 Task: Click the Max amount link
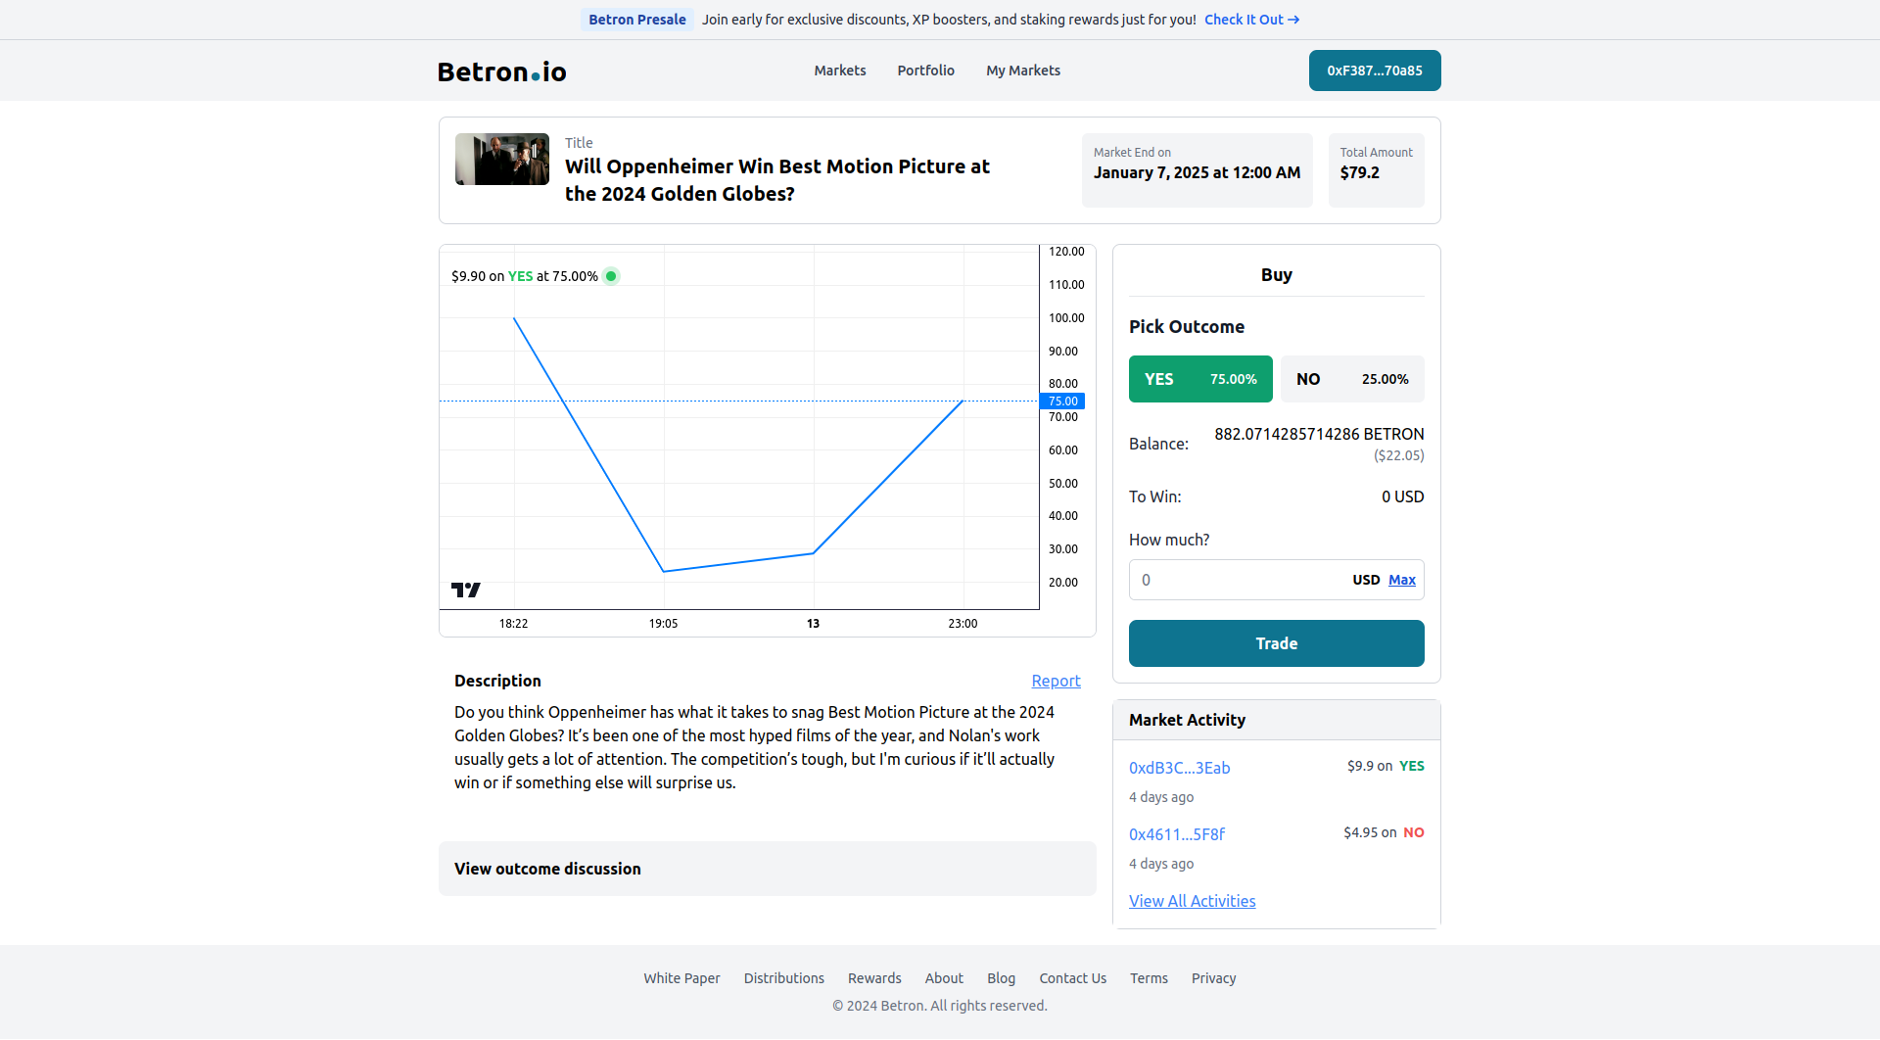(x=1402, y=580)
